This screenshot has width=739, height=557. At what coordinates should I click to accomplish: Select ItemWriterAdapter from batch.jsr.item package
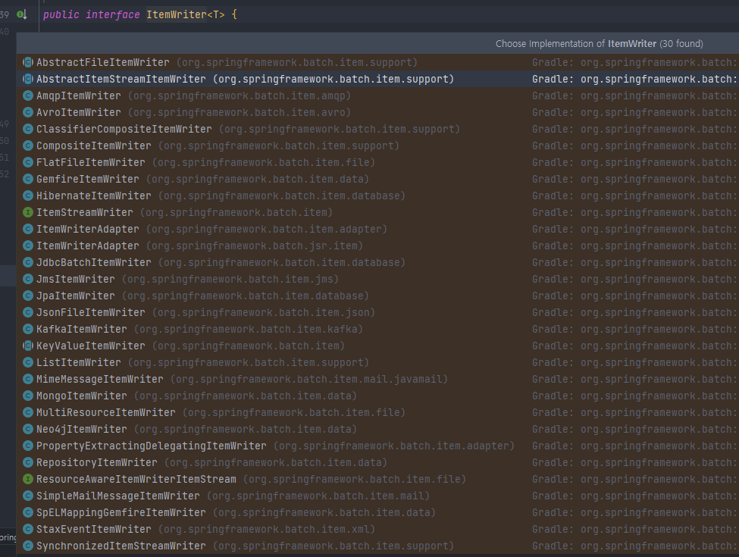click(377, 246)
